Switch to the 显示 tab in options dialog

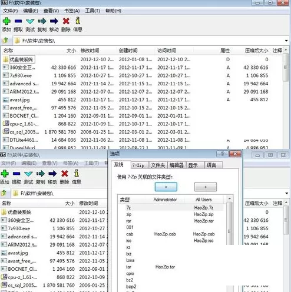[x=195, y=165]
